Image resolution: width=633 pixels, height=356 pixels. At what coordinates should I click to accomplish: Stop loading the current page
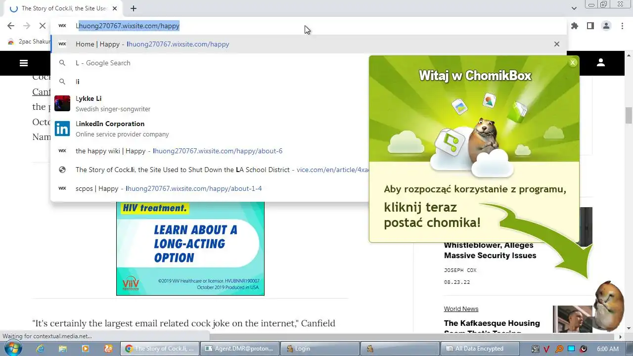point(43,26)
